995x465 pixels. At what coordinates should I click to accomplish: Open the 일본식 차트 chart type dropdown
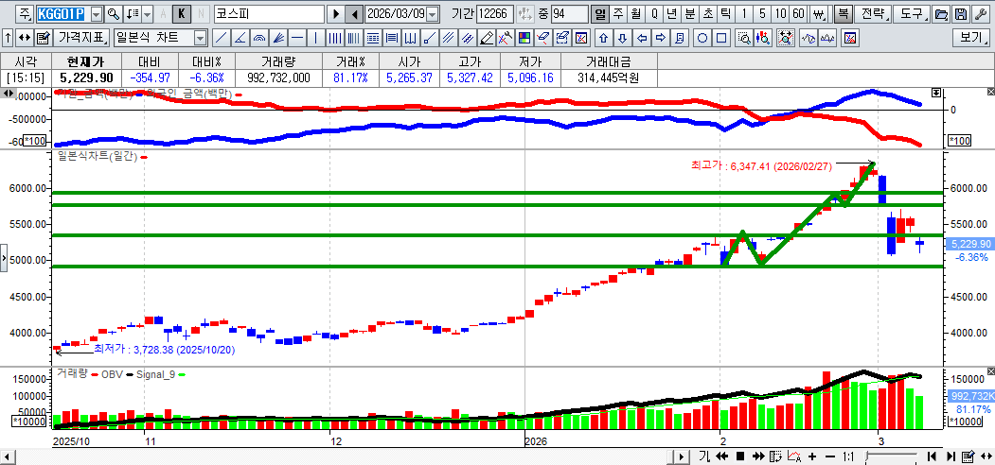click(x=200, y=38)
